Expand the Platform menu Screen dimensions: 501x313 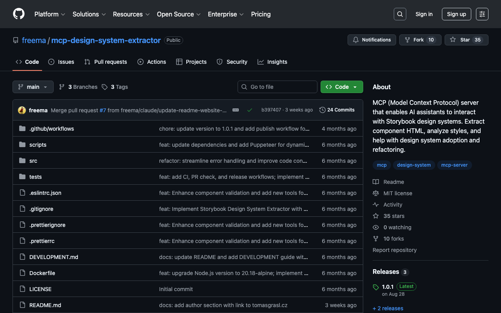50,14
